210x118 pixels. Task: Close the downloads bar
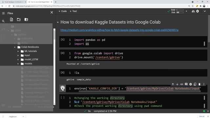[208, 116]
